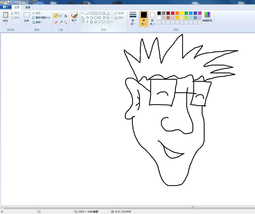Open the Brushes (刷子) dropdown arrow
Screen dimensions: 255x214
tap(75, 24)
